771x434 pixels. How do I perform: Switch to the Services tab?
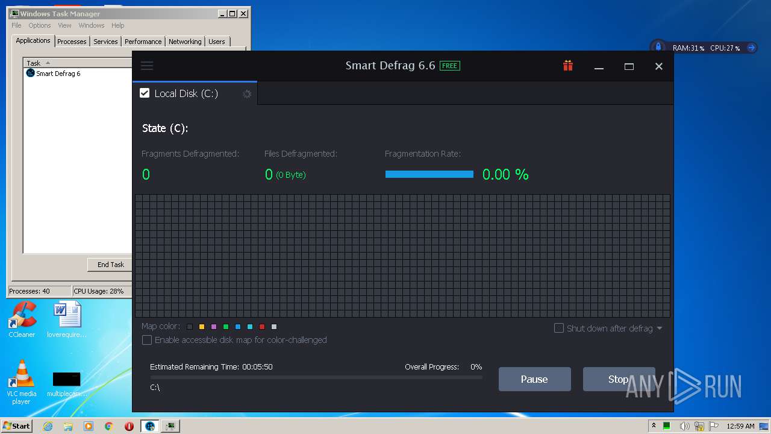(x=105, y=42)
